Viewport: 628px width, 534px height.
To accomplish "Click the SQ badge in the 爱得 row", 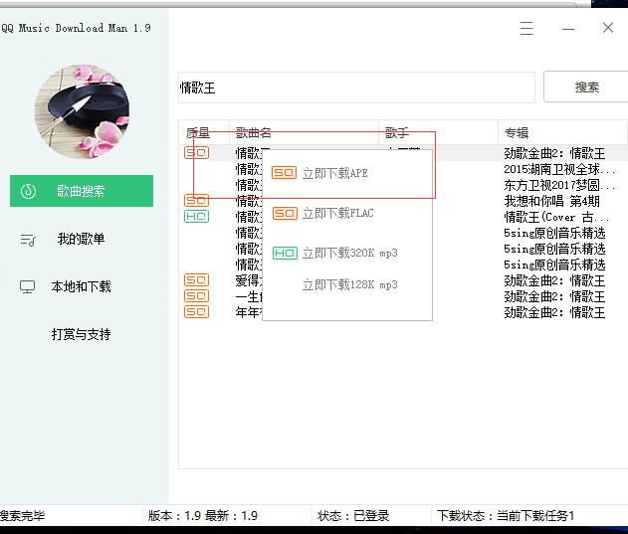I will pos(196,279).
